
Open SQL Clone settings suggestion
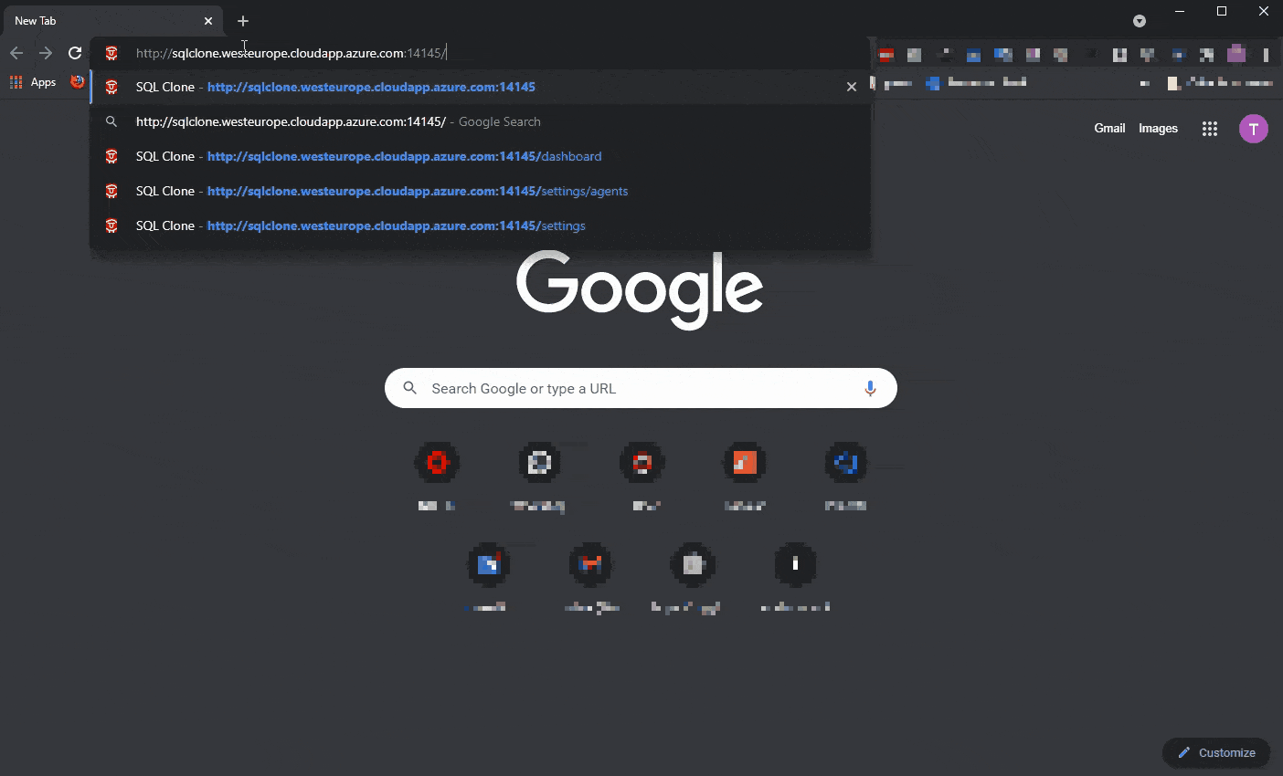pos(480,225)
